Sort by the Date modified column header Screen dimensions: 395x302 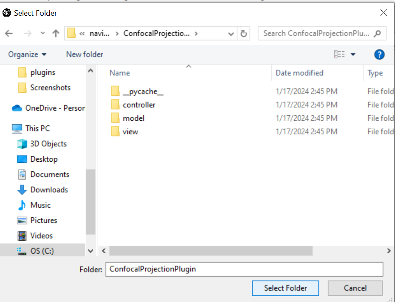pyautogui.click(x=299, y=73)
